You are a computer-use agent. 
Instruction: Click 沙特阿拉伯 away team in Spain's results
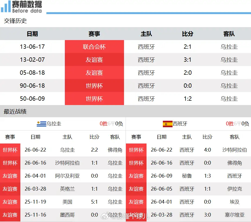click(234, 150)
